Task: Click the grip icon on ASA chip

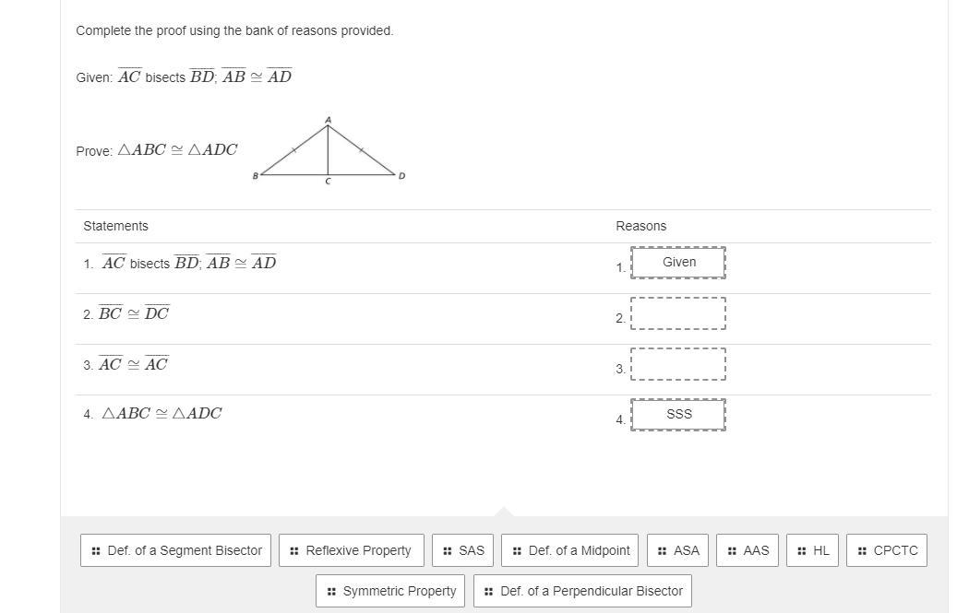Action: click(663, 550)
